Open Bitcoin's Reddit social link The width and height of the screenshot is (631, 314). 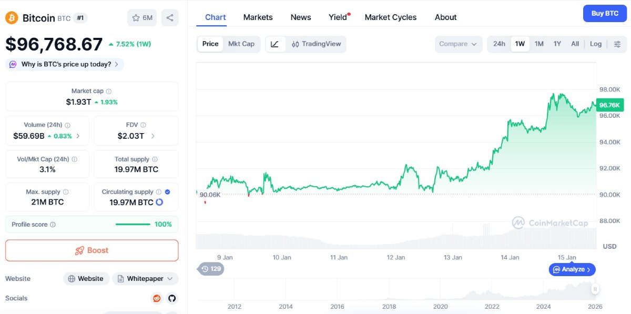tap(156, 298)
